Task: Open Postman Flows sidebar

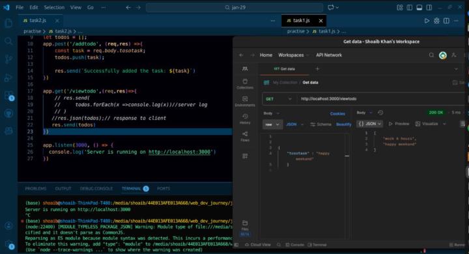Action: tap(245, 136)
